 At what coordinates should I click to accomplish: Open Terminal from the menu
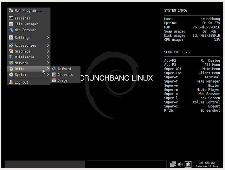[x=29, y=18]
